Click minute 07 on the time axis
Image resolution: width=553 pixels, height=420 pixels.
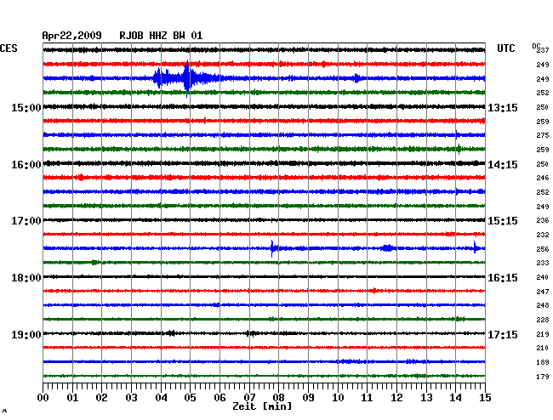click(x=249, y=398)
